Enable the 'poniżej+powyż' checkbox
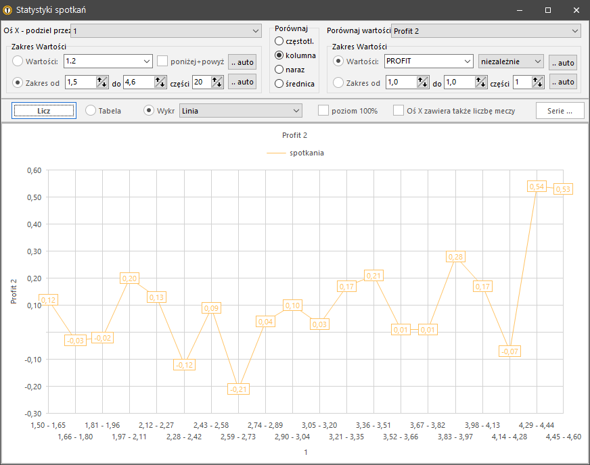This screenshot has width=590, height=465. (x=162, y=62)
